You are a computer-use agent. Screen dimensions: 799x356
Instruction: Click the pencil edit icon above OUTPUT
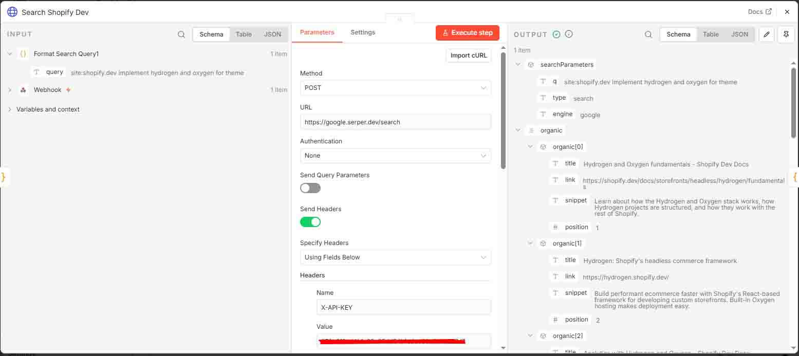pyautogui.click(x=766, y=34)
